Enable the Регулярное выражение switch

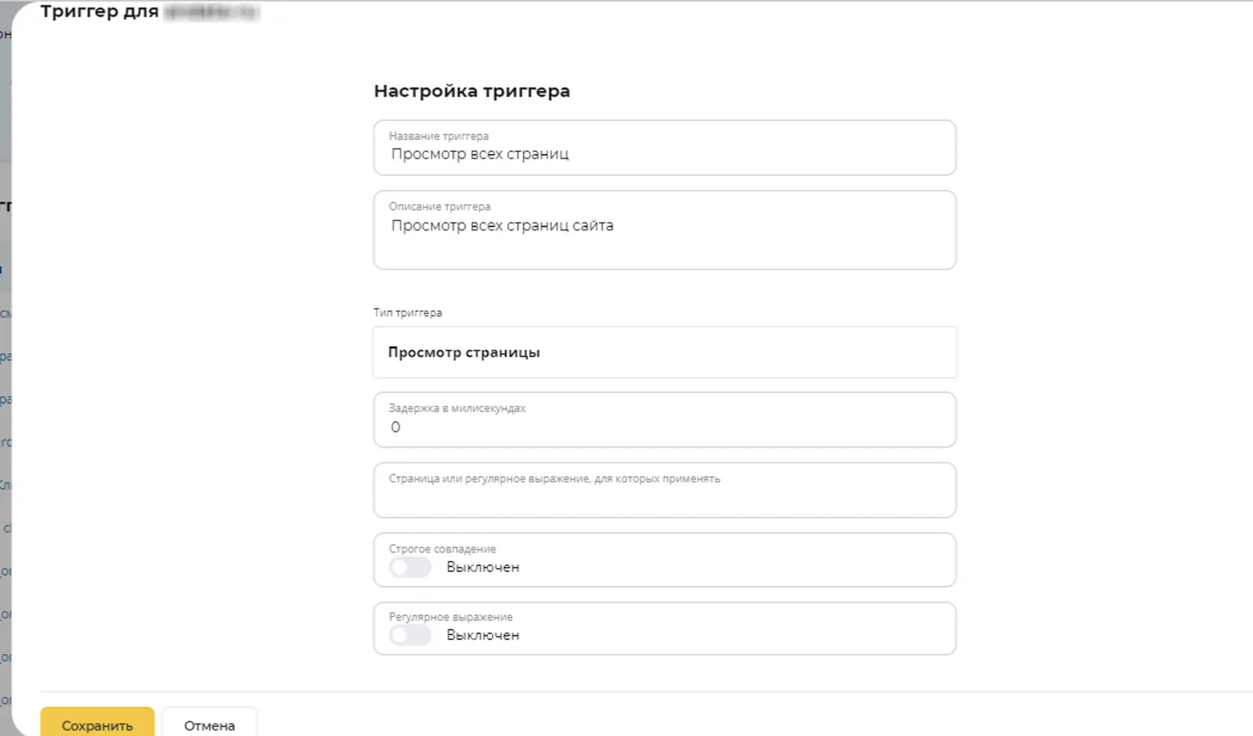pos(410,635)
